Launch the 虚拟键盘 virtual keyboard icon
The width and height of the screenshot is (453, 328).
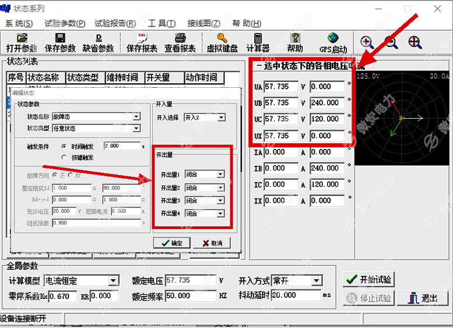click(222, 40)
